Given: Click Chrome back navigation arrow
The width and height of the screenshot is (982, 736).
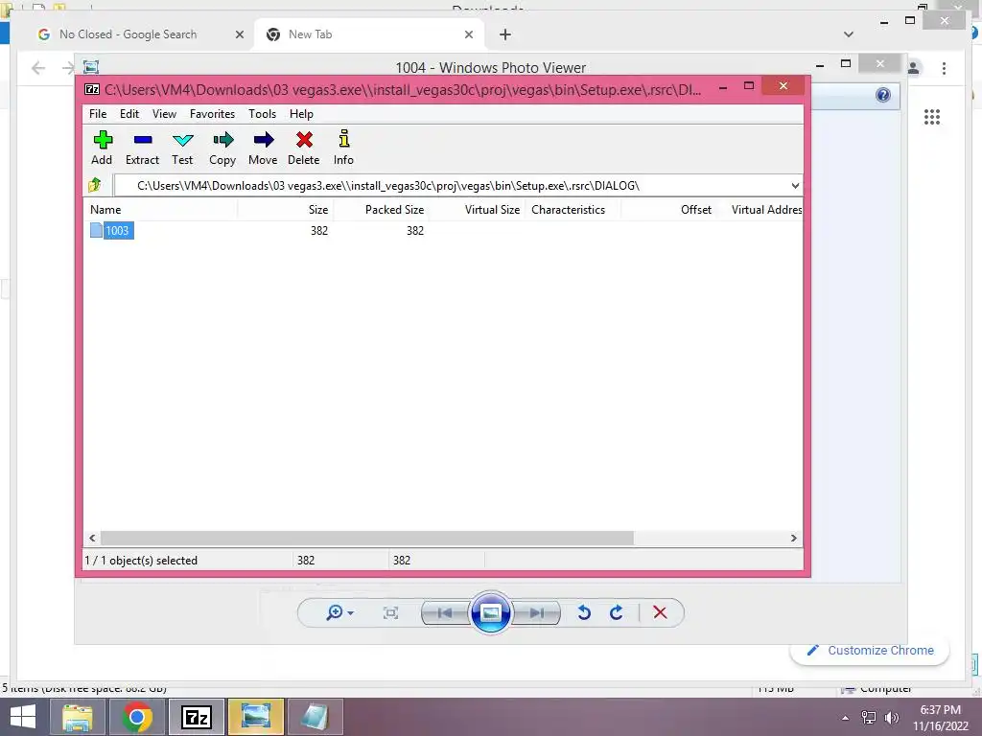Looking at the screenshot, I should click(x=38, y=68).
